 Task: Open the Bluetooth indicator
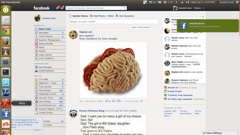pyautogui.click(x=176, y=2)
